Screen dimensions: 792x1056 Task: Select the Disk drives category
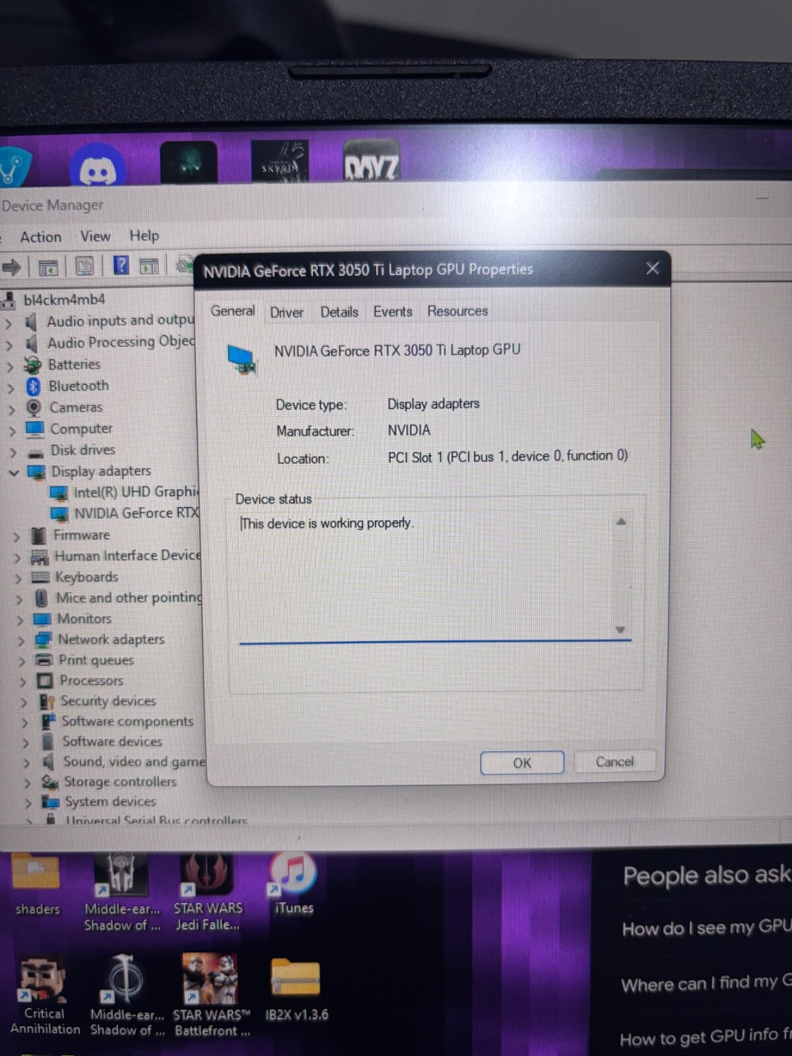pyautogui.click(x=83, y=450)
